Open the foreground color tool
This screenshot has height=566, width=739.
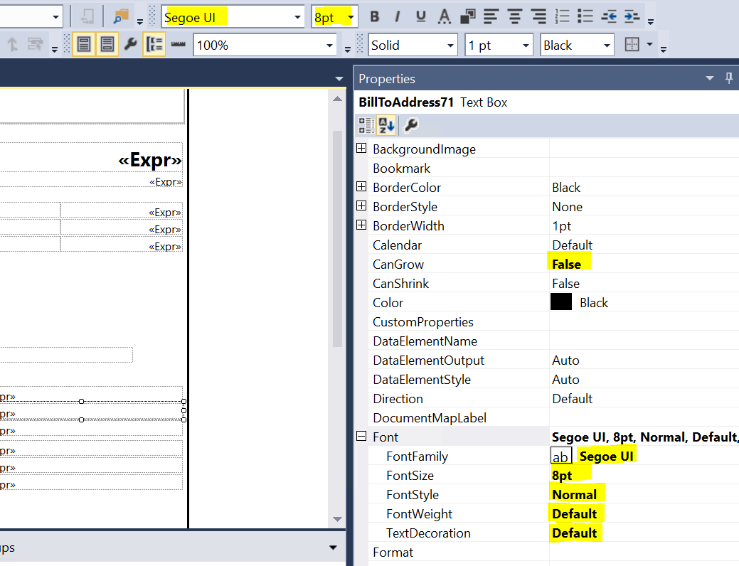pyautogui.click(x=443, y=16)
